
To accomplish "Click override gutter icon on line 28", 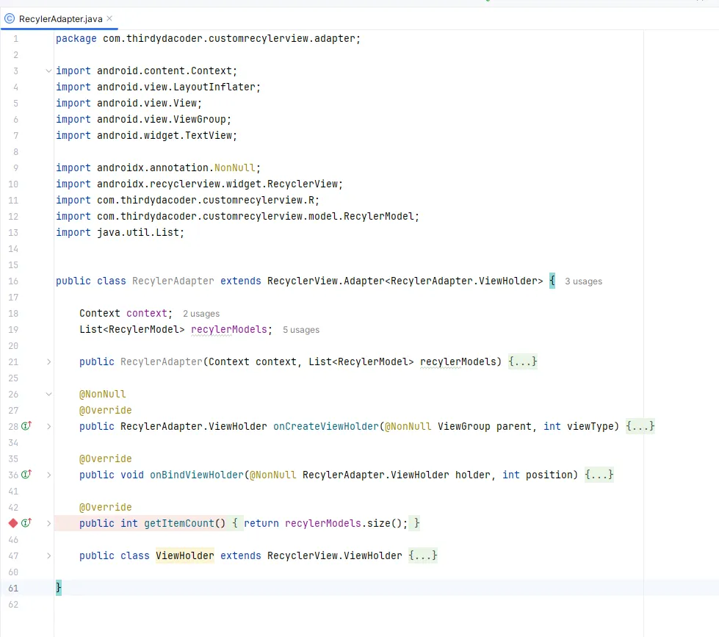I will pos(26,426).
